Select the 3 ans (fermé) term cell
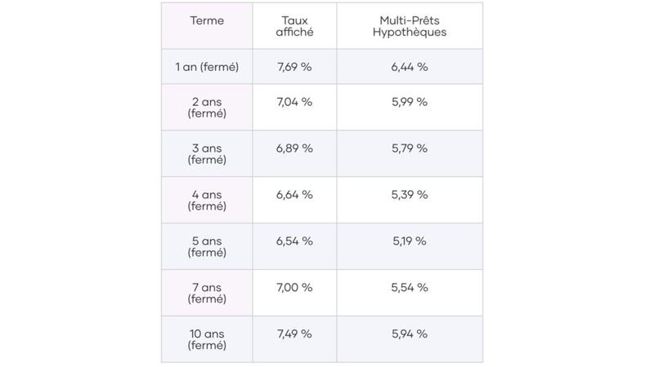 207,154
